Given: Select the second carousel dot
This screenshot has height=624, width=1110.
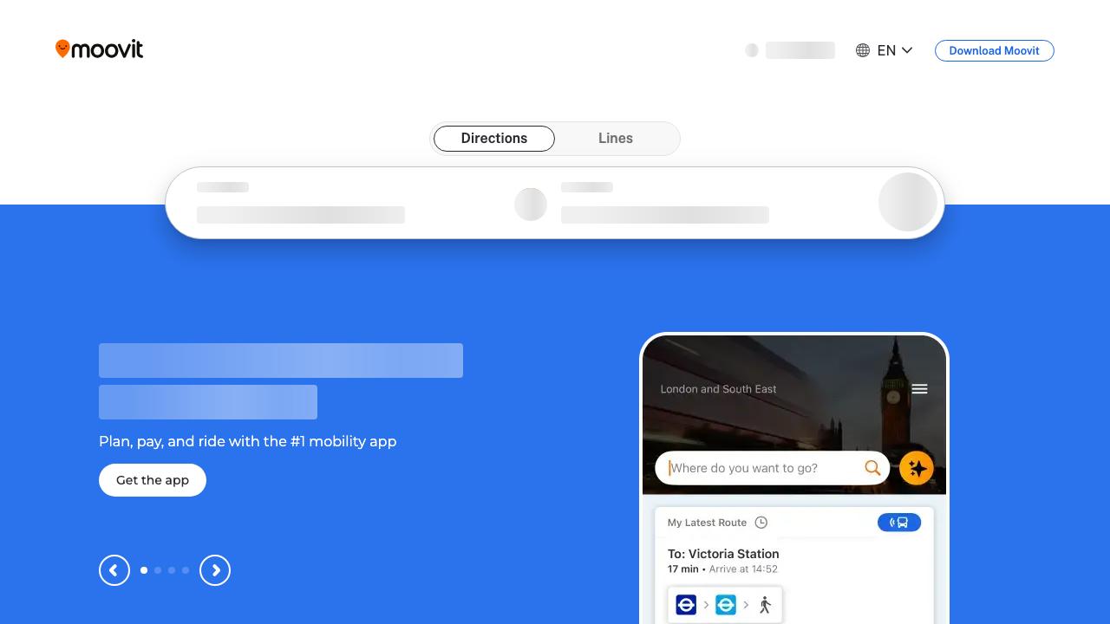Looking at the screenshot, I should tap(158, 570).
